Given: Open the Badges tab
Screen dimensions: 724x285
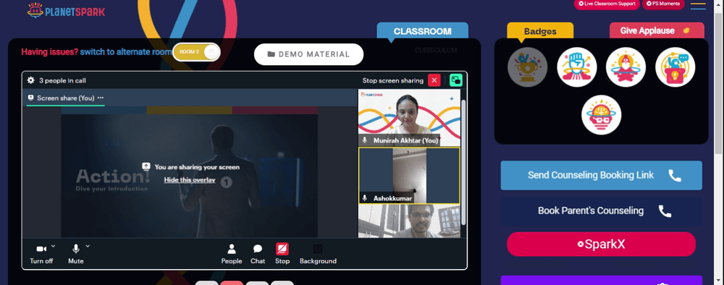Looking at the screenshot, I should (540, 31).
